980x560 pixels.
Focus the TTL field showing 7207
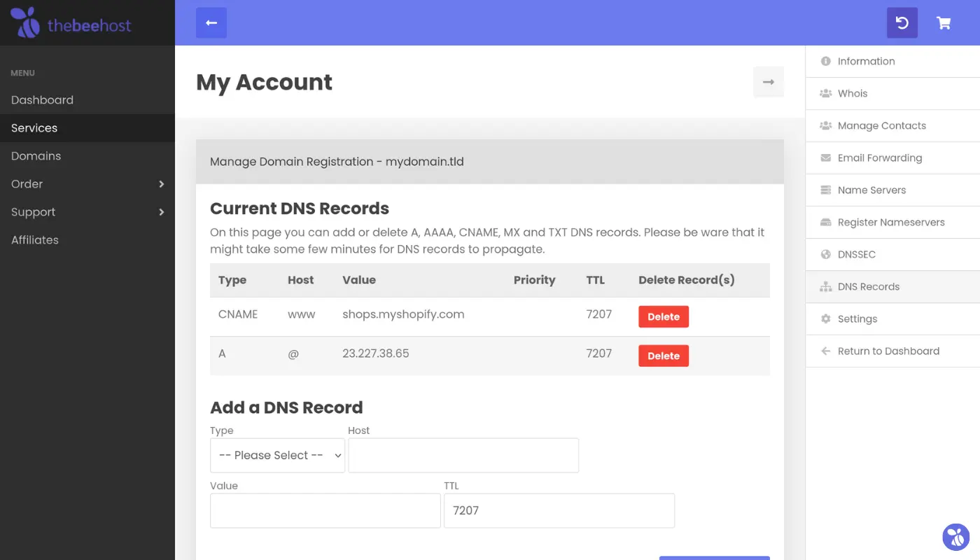pyautogui.click(x=559, y=511)
